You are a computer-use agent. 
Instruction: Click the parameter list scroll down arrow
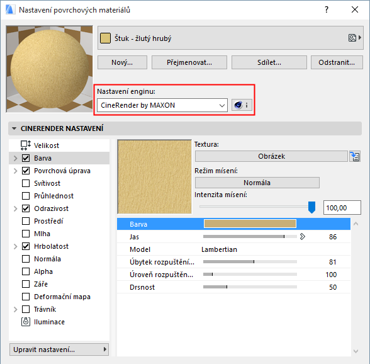pos(356,351)
